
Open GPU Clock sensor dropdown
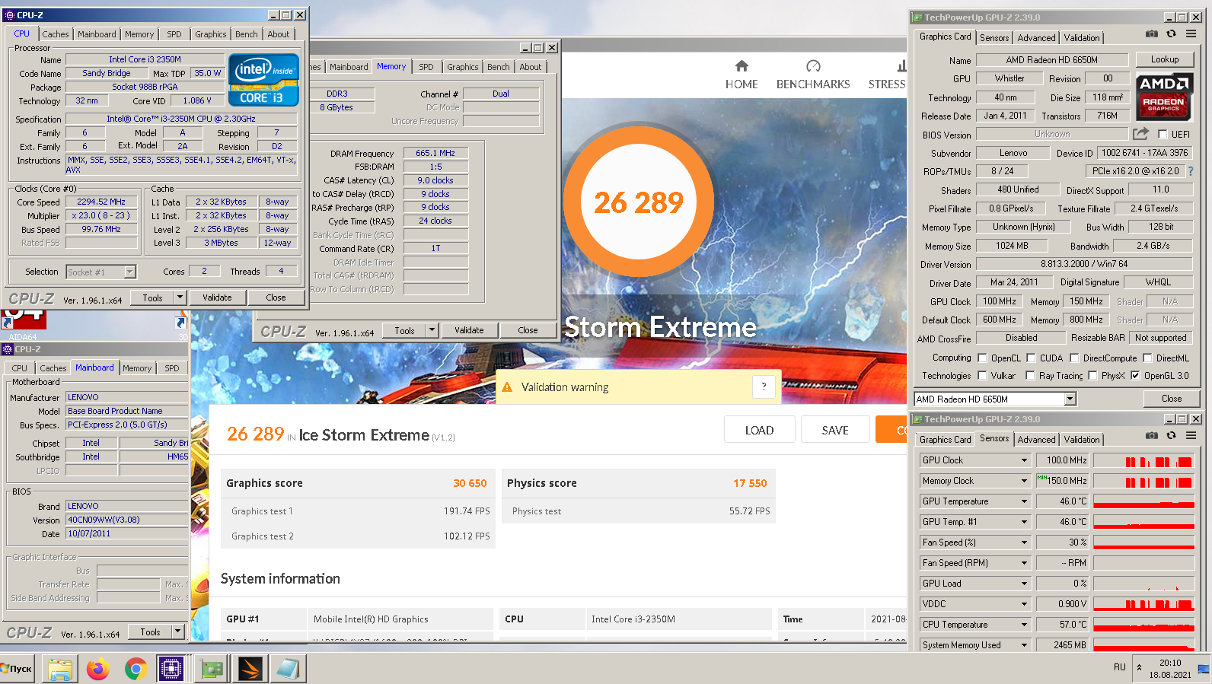point(1024,460)
